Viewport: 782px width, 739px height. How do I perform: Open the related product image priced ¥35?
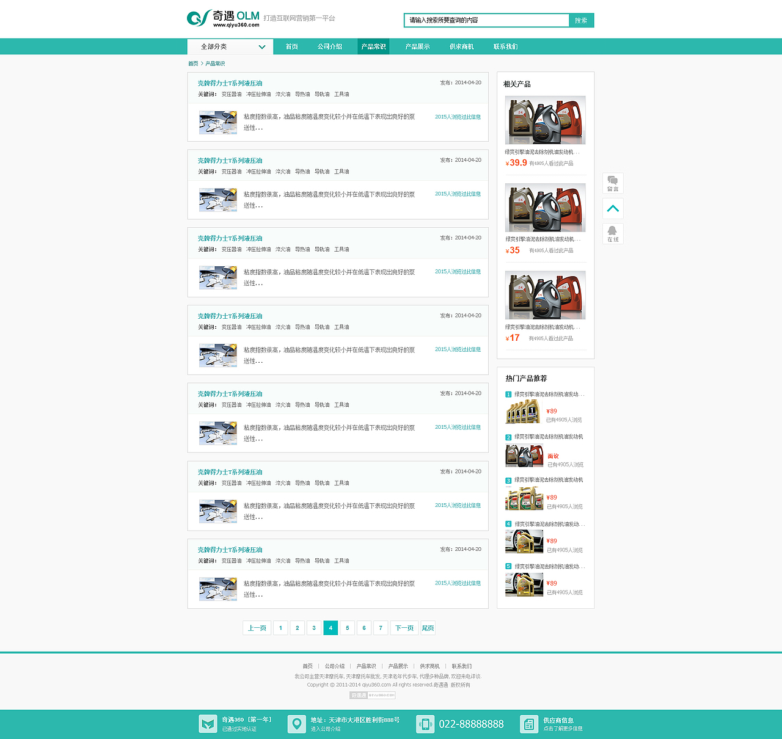545,208
